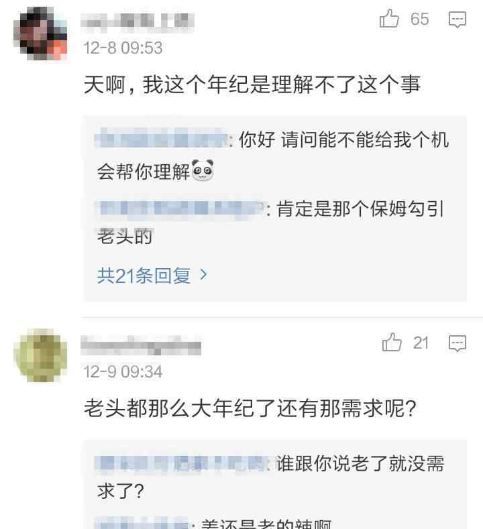The height and width of the screenshot is (529, 483).
Task: Click the 12-9 09:34 timestamp
Action: tap(123, 371)
